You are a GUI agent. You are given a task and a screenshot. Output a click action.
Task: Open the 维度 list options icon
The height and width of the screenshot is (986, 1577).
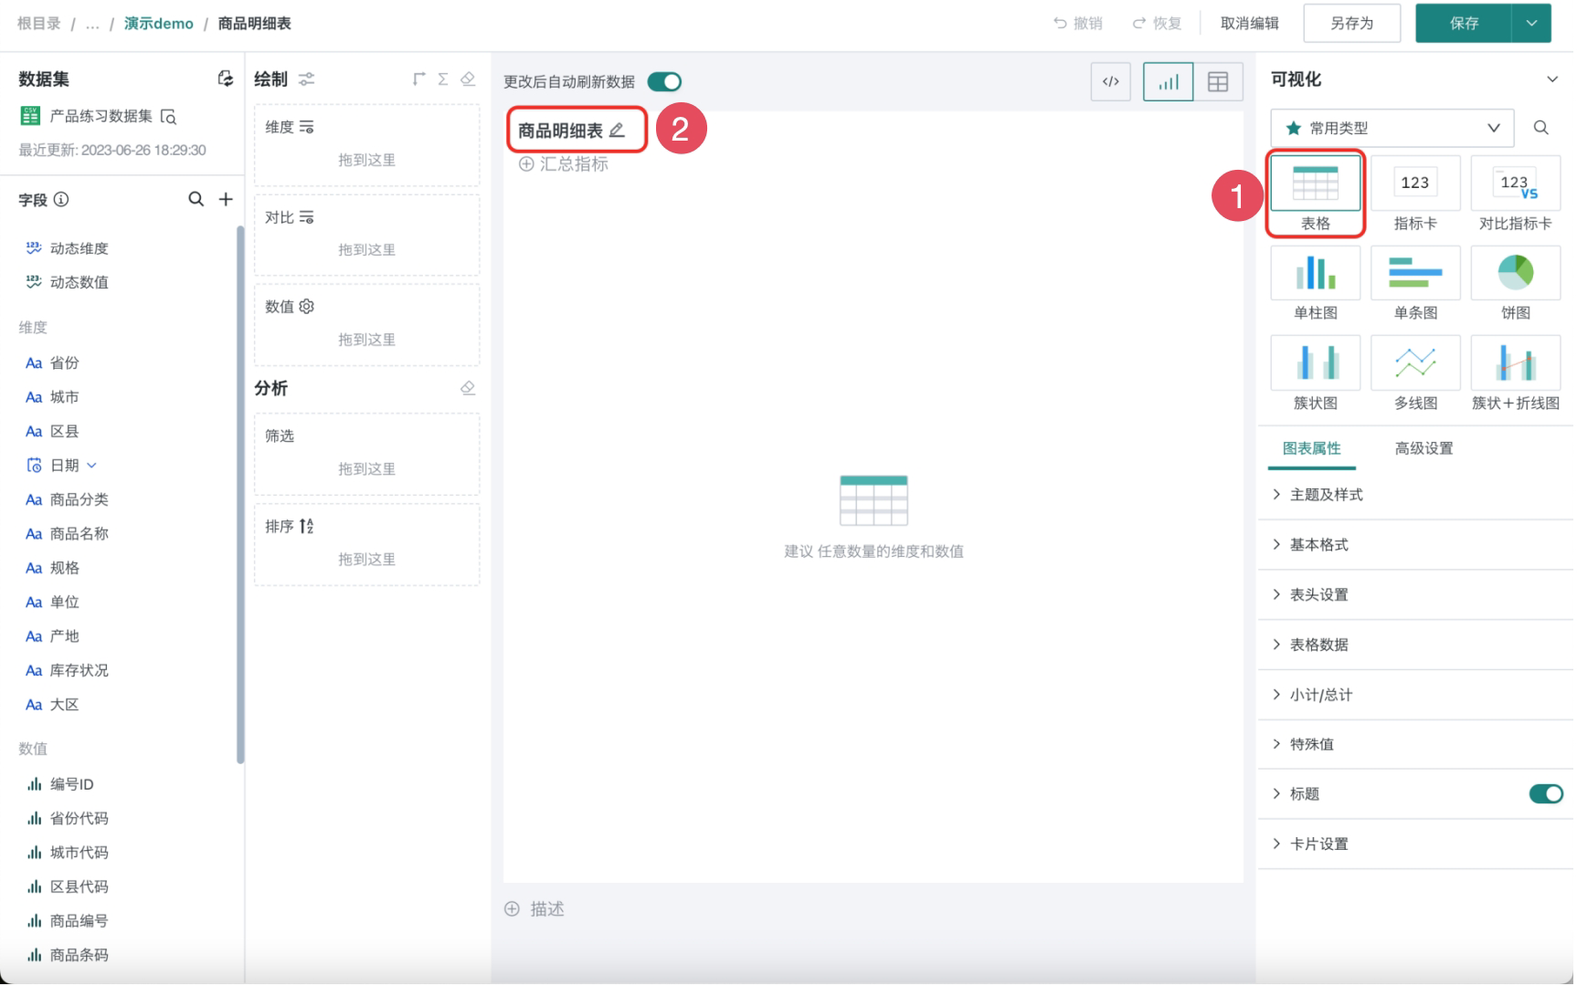click(x=306, y=127)
